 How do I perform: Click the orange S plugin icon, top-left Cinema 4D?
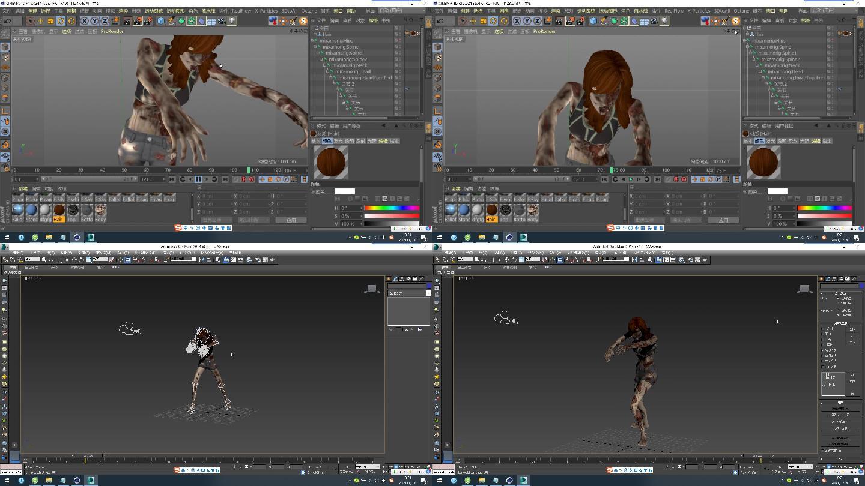tap(303, 21)
